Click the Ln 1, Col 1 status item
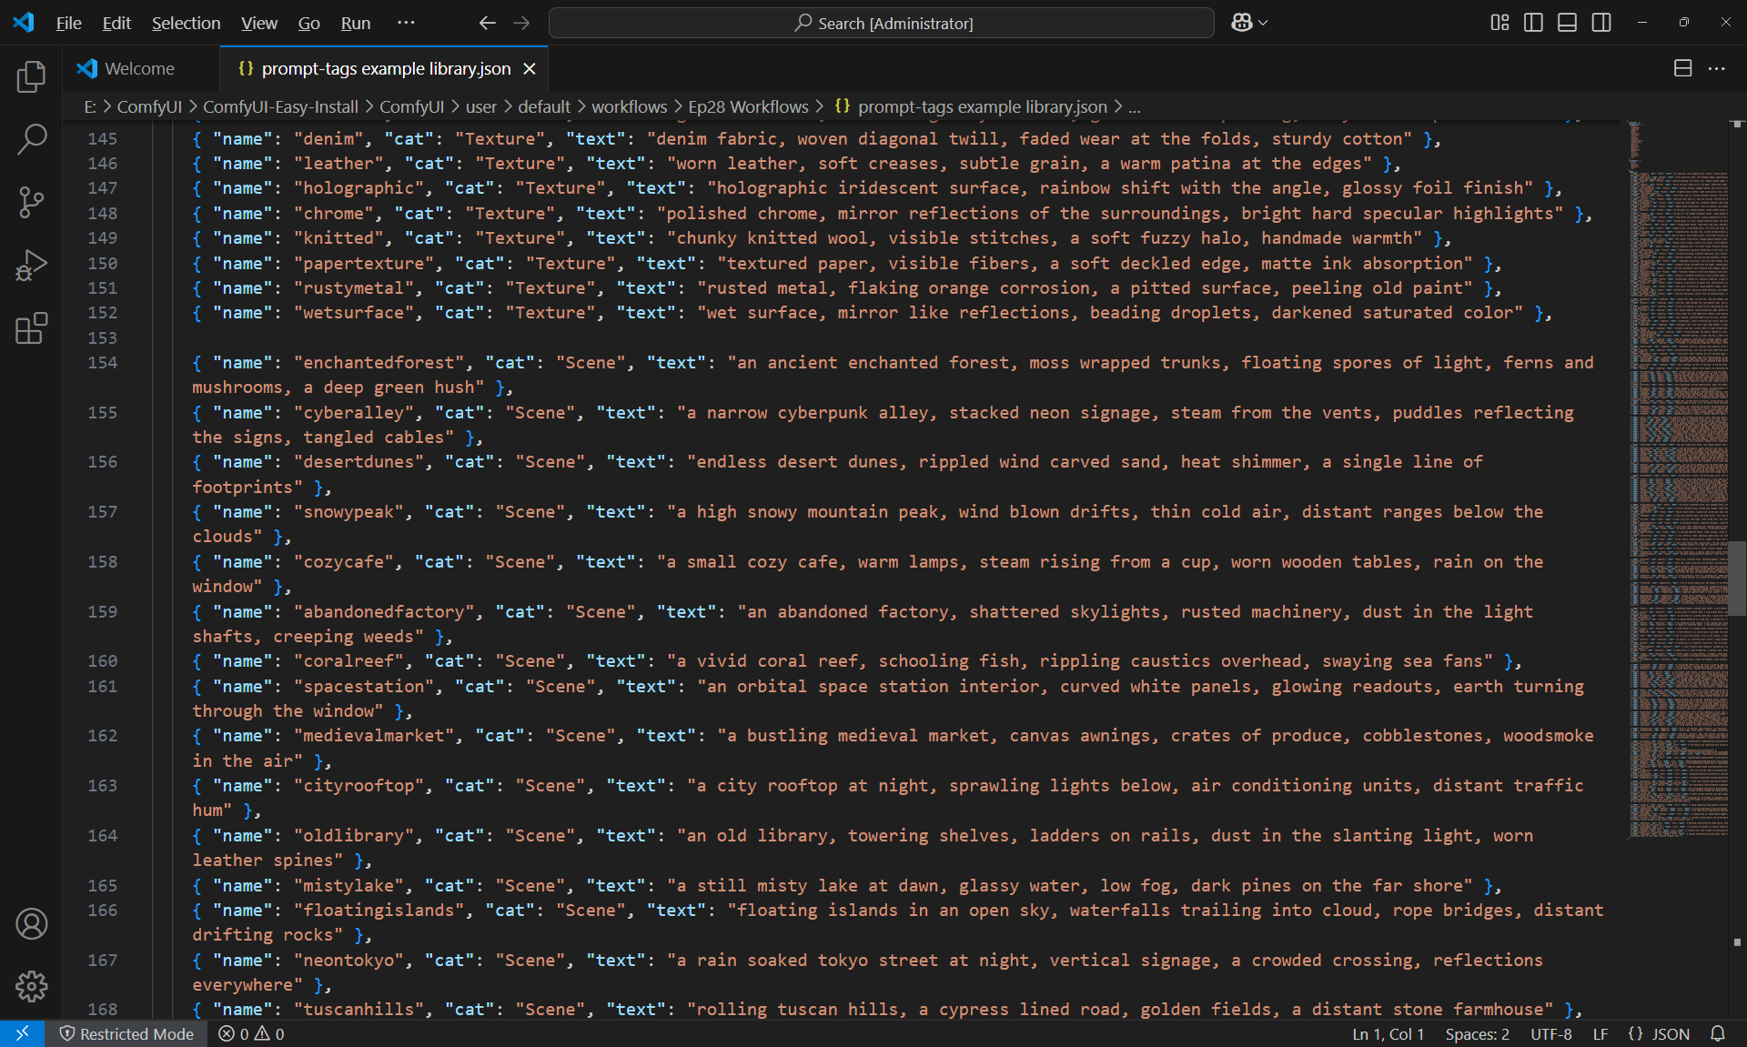 (1388, 1033)
